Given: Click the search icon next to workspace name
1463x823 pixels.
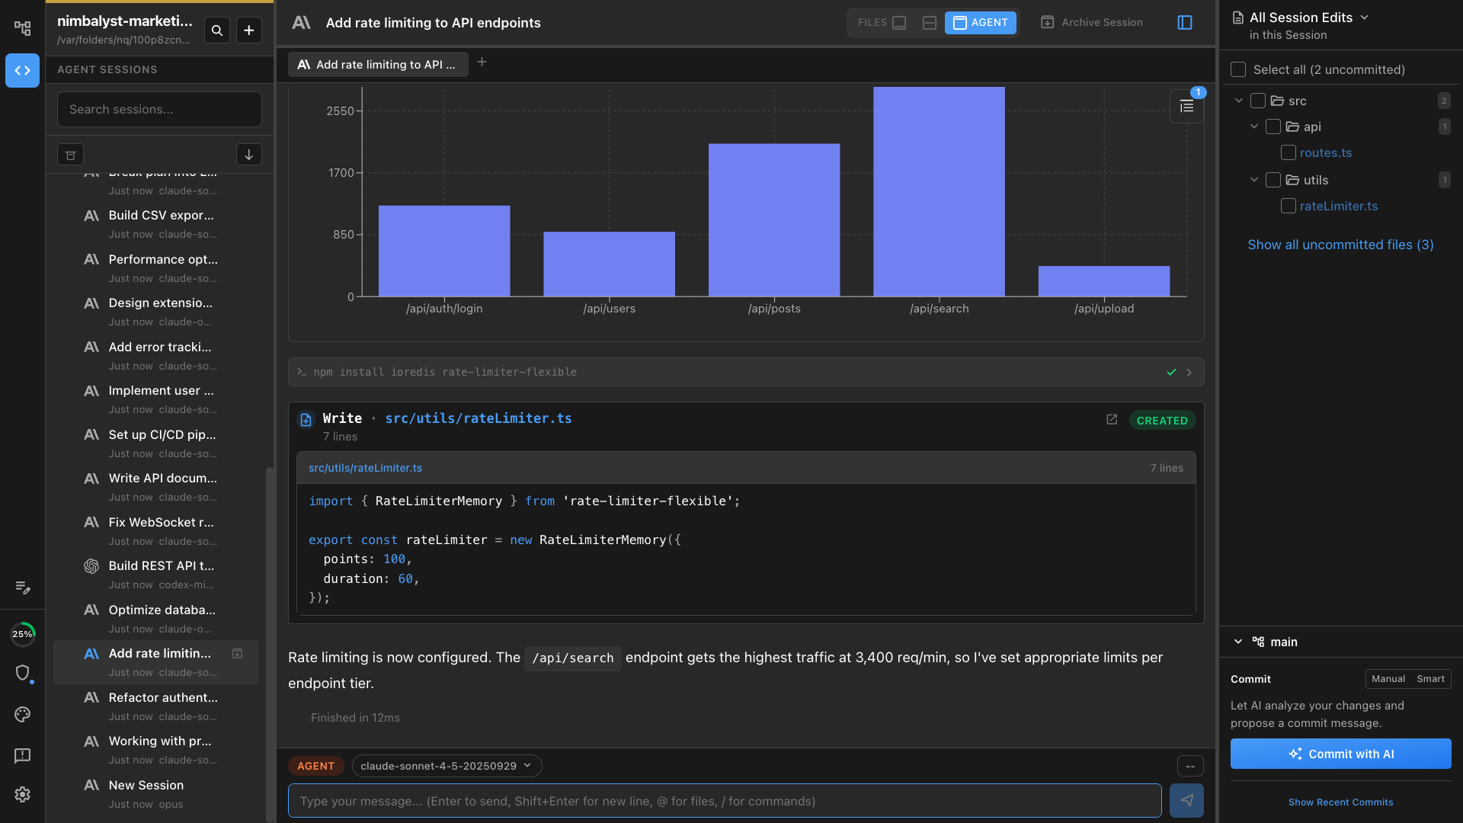Looking at the screenshot, I should coord(217,30).
